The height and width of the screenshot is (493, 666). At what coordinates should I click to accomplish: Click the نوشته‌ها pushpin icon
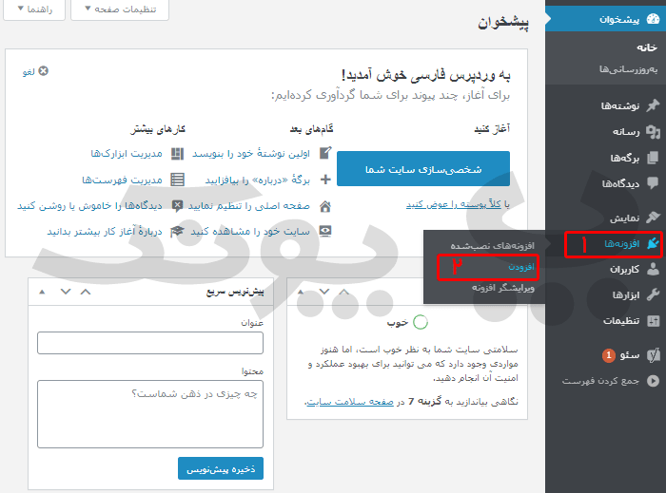pos(653,105)
